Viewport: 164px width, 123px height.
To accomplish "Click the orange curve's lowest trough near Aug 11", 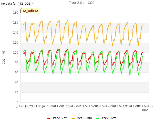I will coord(138,46).
